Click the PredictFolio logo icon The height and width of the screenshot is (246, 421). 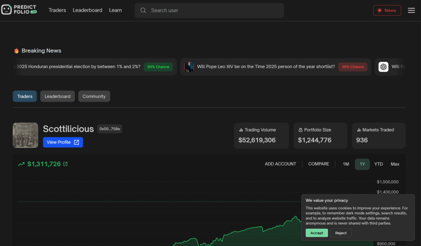(7, 10)
